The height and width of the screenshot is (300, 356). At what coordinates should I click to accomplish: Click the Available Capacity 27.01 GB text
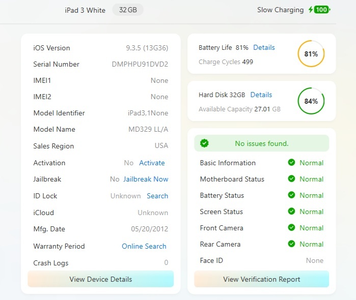[239, 109]
